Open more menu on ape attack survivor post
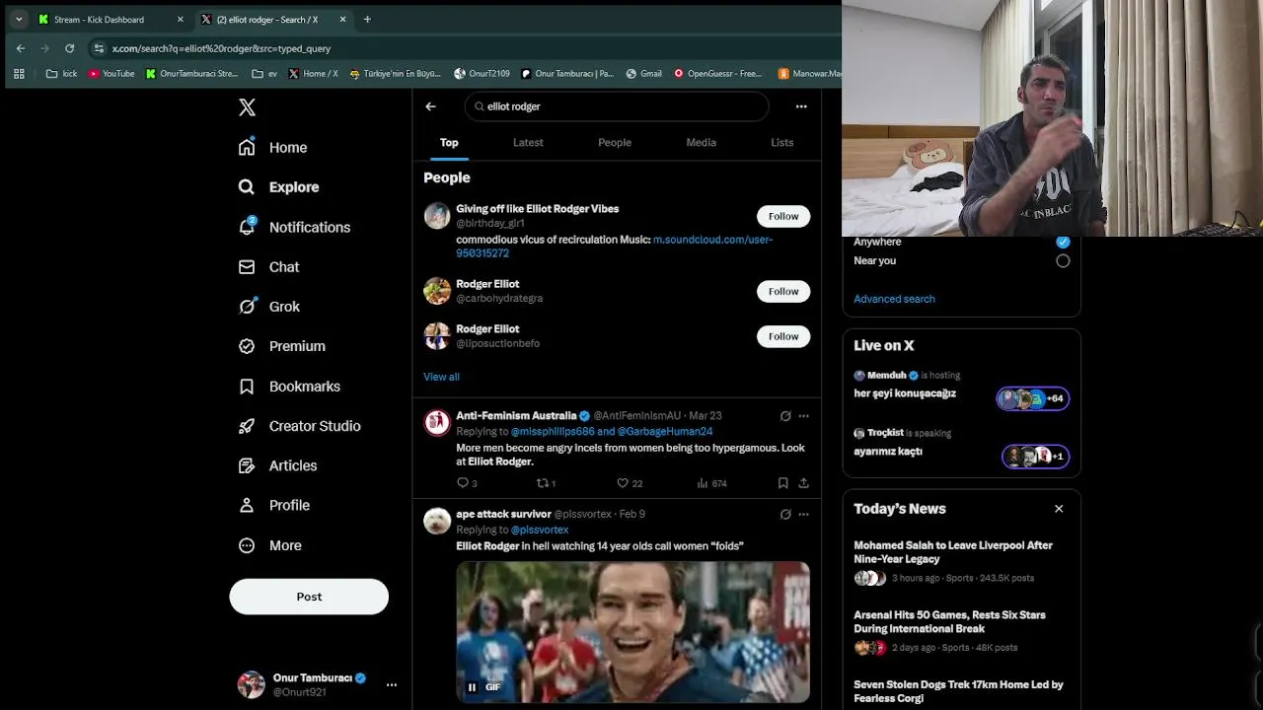This screenshot has height=710, width=1263. click(803, 514)
